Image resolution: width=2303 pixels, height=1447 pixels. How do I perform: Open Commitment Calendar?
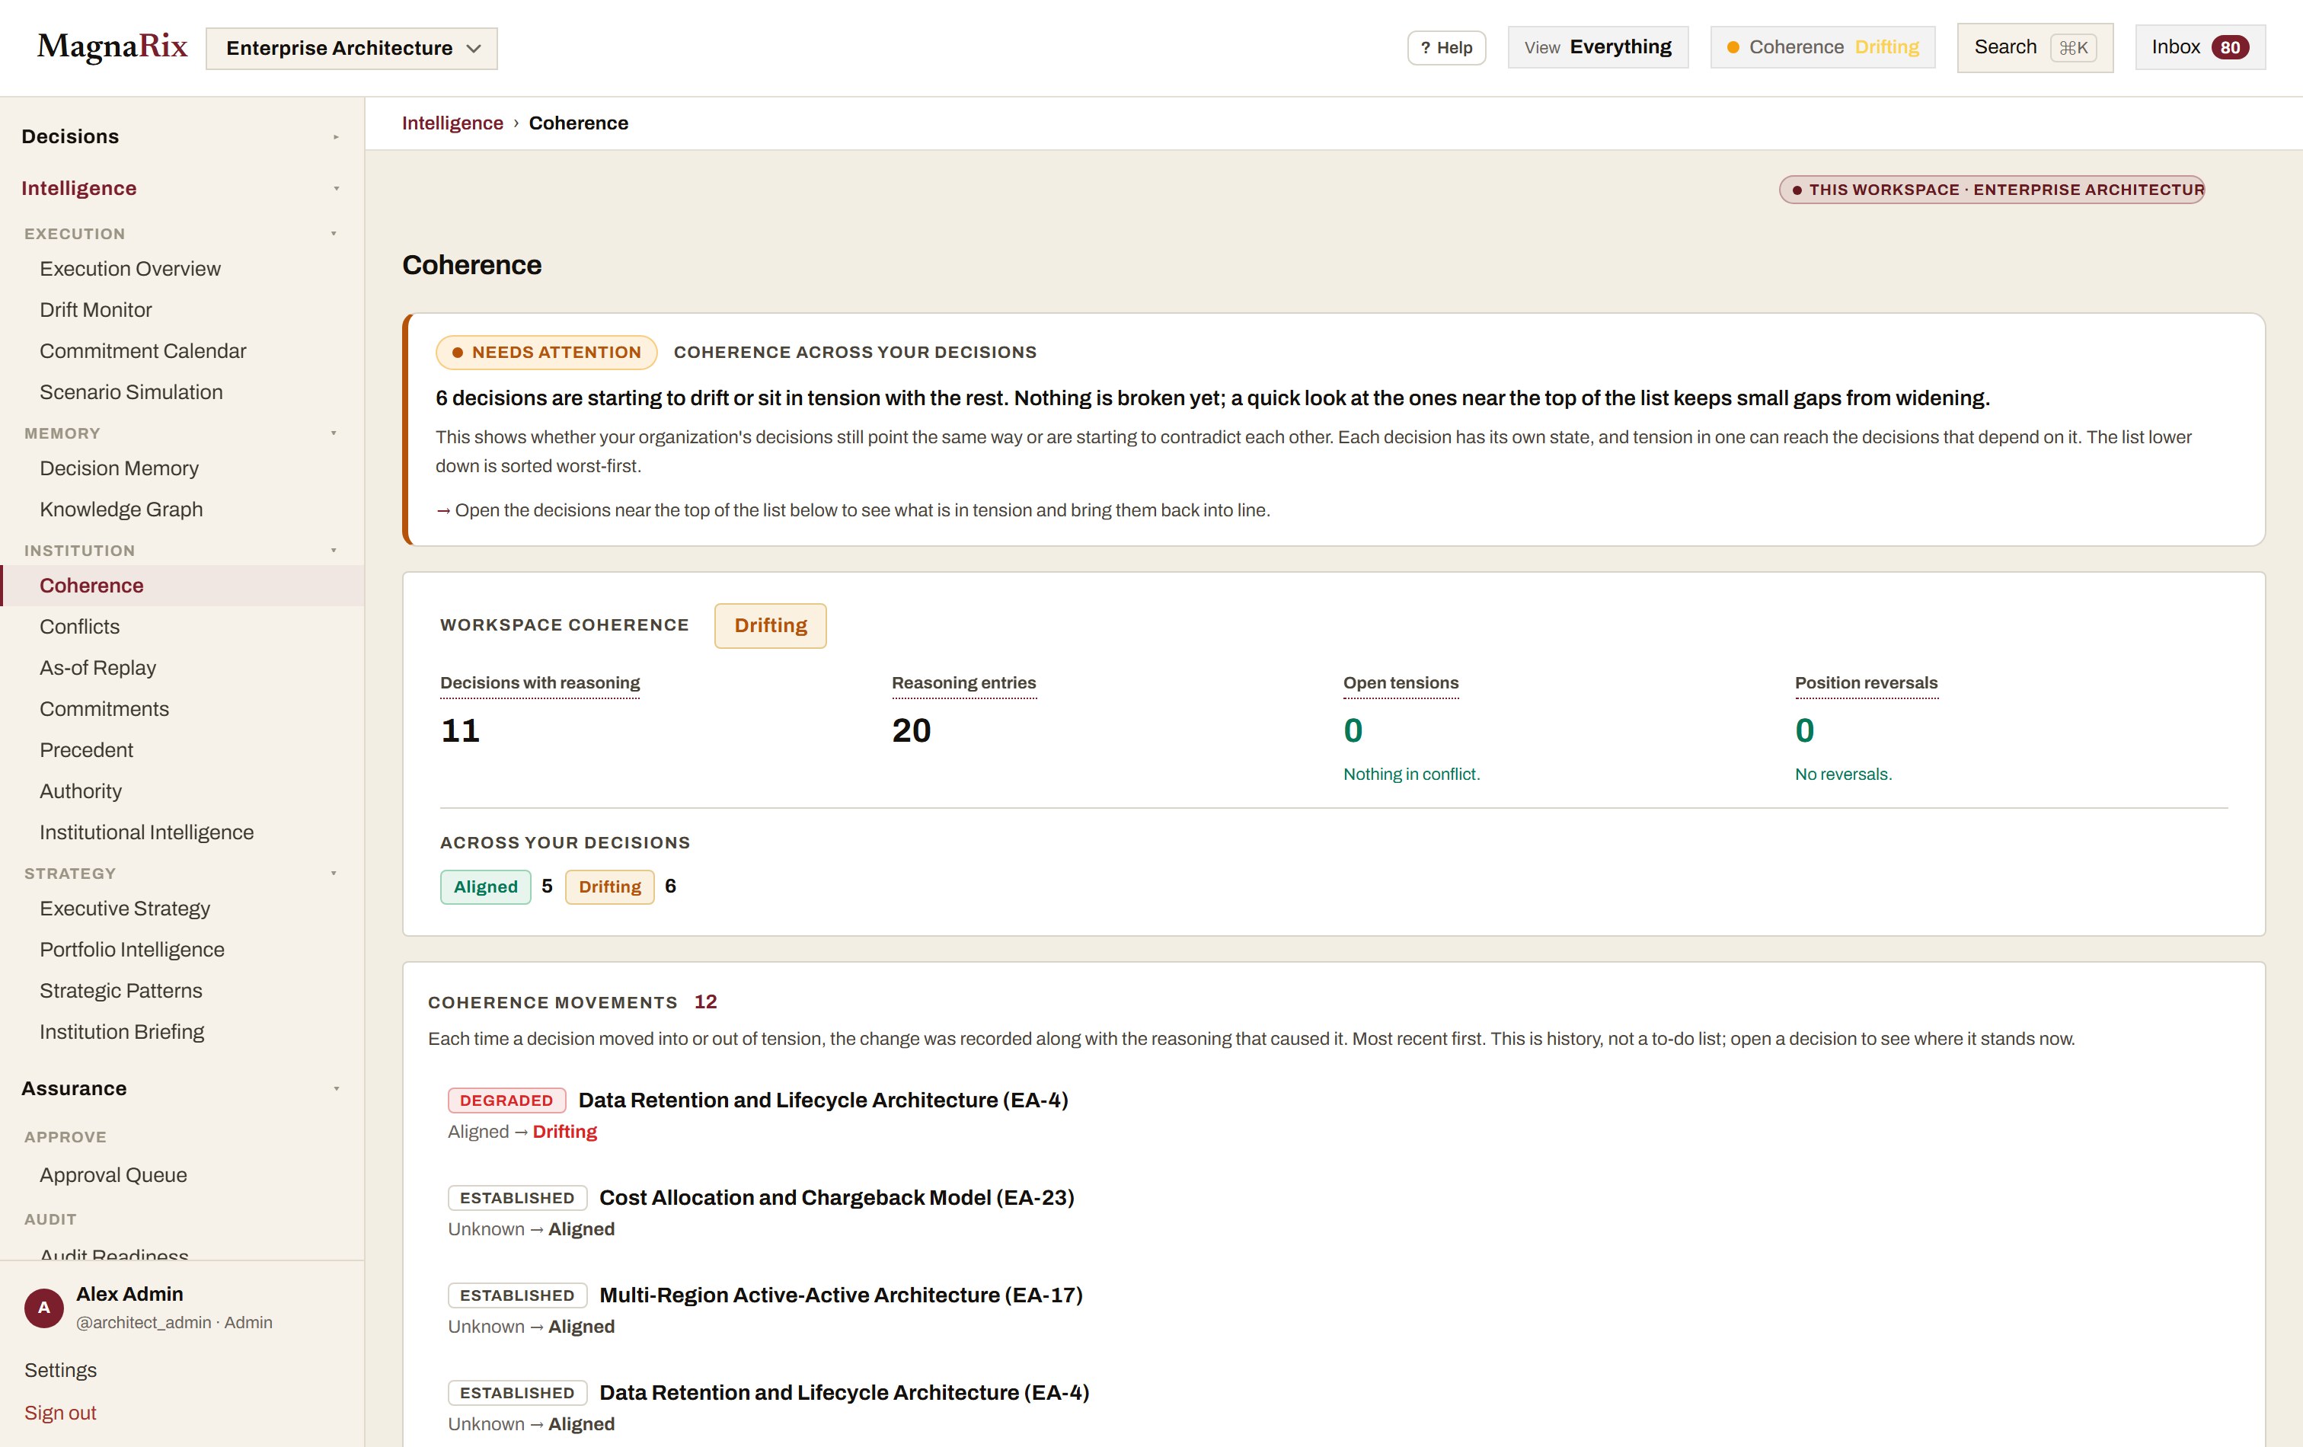click(x=142, y=351)
